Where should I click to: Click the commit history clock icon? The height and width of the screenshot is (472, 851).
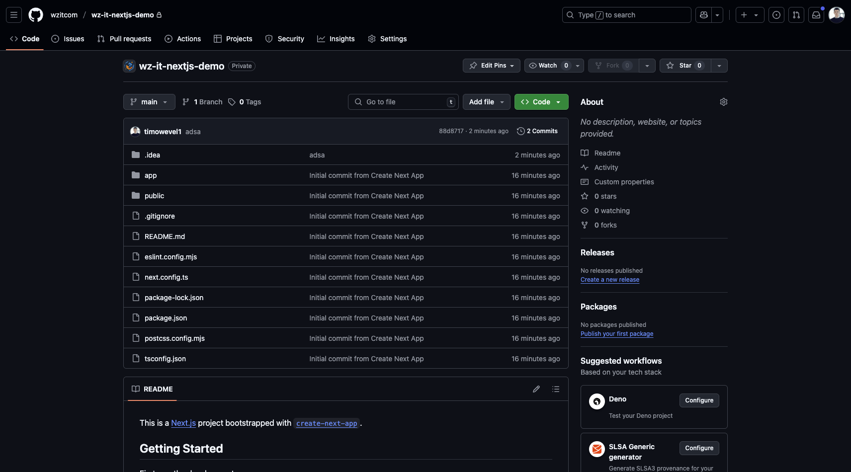tap(521, 131)
